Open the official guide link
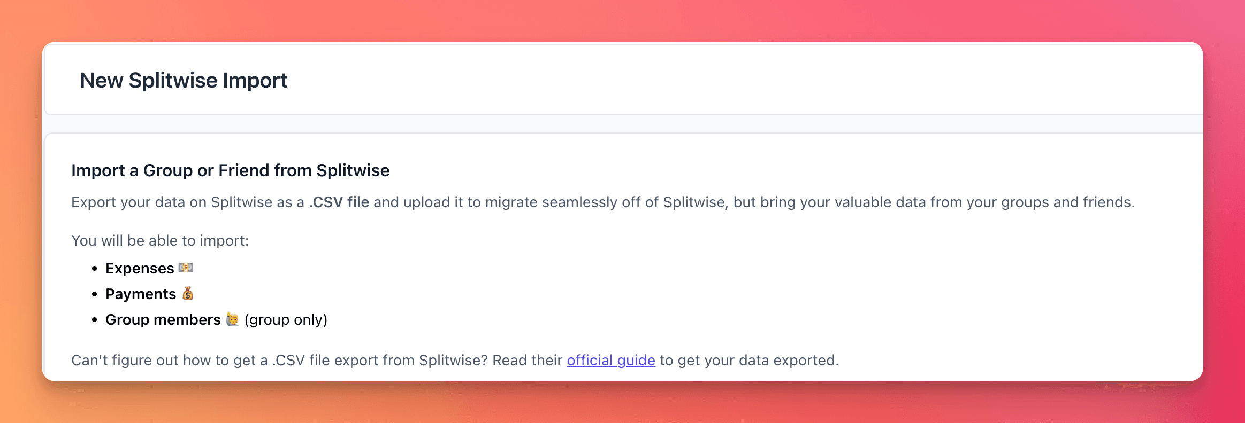1245x423 pixels. 610,361
